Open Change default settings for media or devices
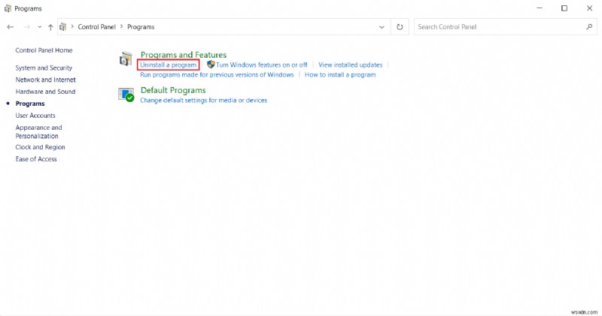Screen dimensions: 602x316 [x=203, y=100]
